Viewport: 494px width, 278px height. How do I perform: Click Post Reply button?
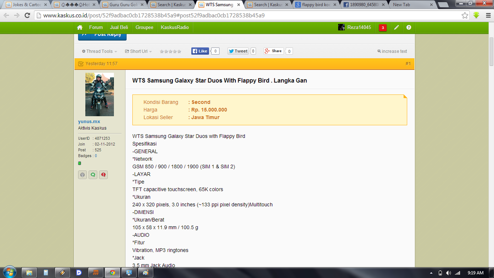tap(102, 36)
